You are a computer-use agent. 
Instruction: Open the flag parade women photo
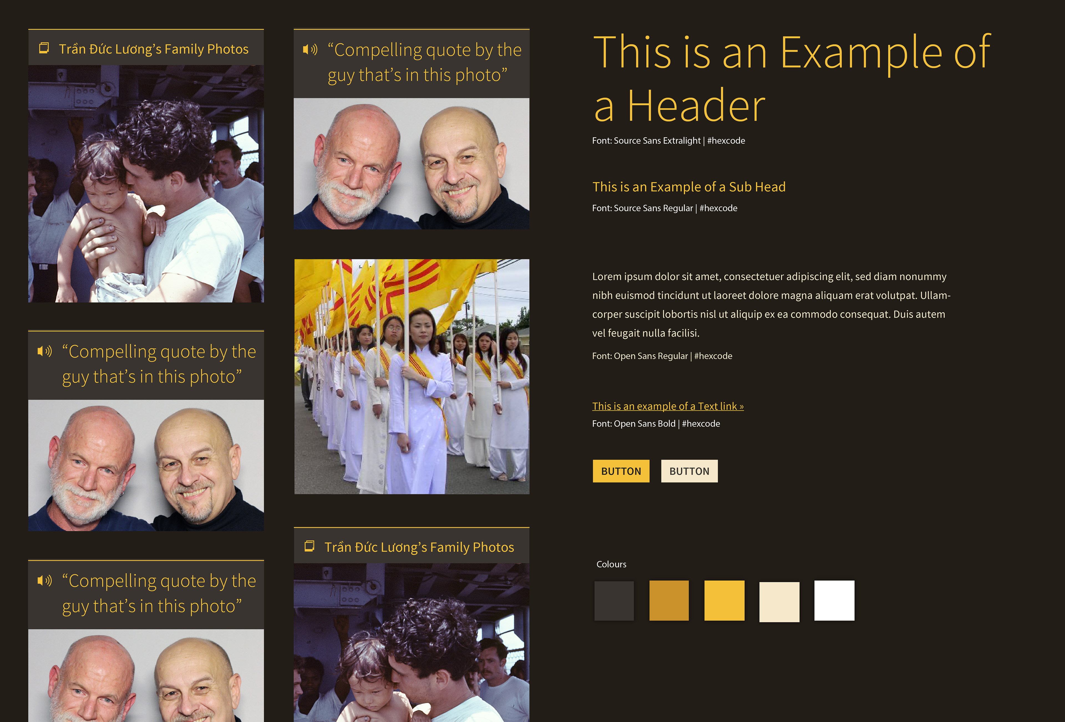(x=412, y=377)
